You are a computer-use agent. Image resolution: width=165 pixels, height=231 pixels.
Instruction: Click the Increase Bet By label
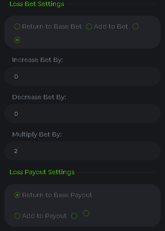(38, 60)
